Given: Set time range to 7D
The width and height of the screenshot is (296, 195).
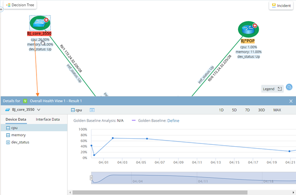Looking at the screenshot, I should pyautogui.click(x=247, y=110).
